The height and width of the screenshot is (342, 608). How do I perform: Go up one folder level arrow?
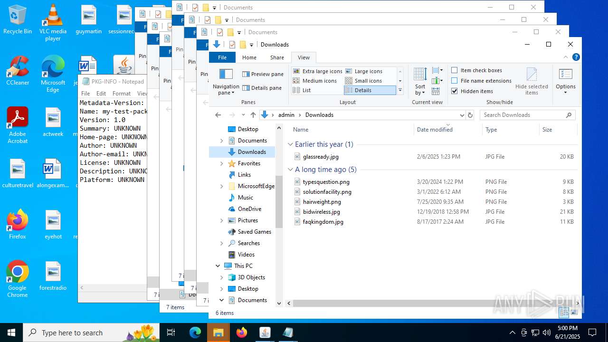click(253, 115)
